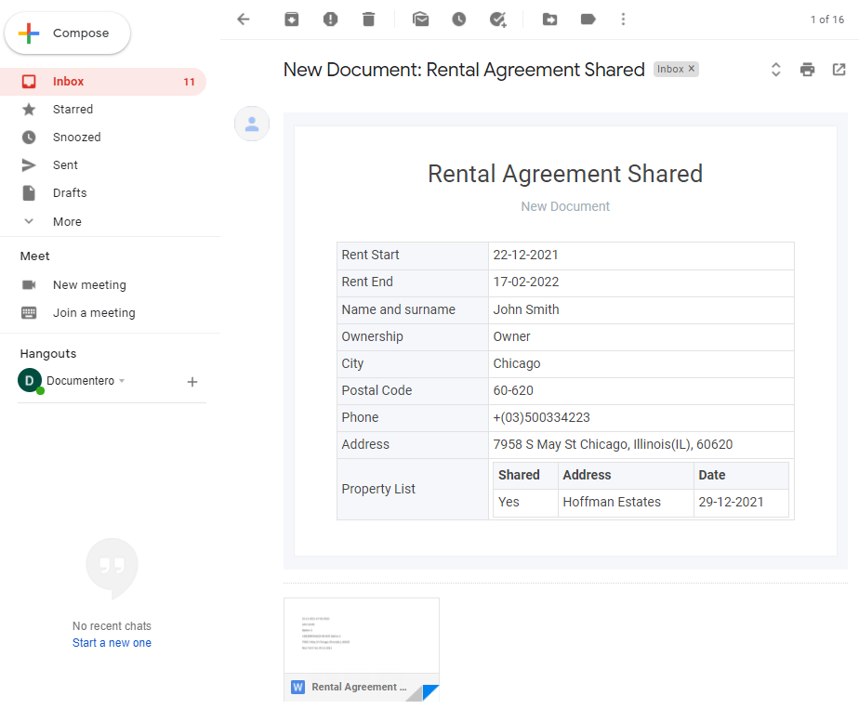859x709 pixels.
Task: Open the three-dot More options menu
Action: click(x=623, y=20)
